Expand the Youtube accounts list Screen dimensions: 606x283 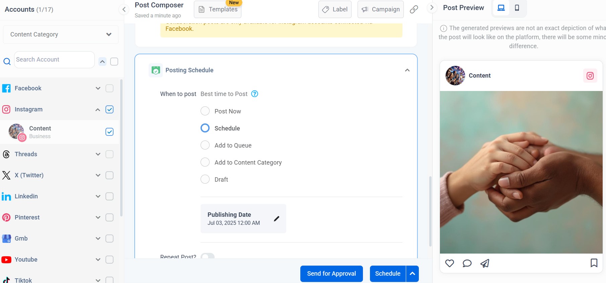tap(98, 260)
